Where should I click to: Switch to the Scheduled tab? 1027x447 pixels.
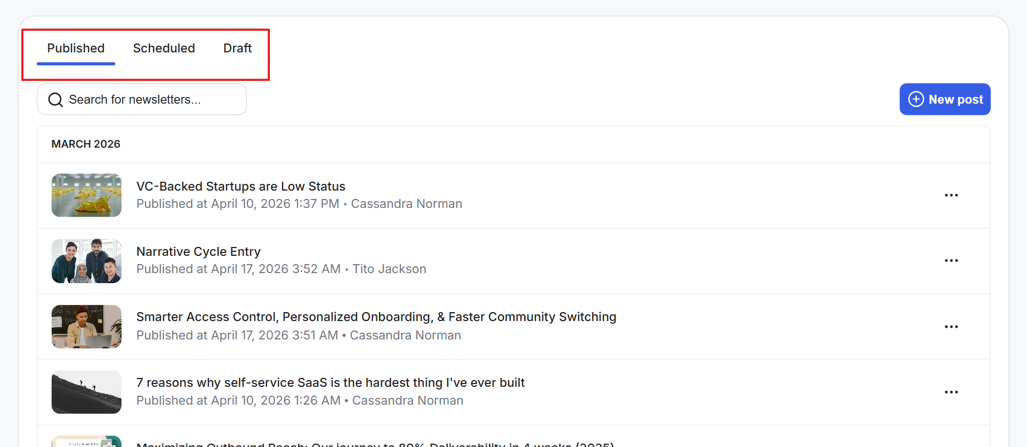pos(164,48)
